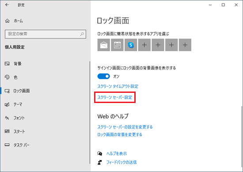Open スクリーン タイムアウト設定 link
243x172 pixels.
tap(118, 86)
